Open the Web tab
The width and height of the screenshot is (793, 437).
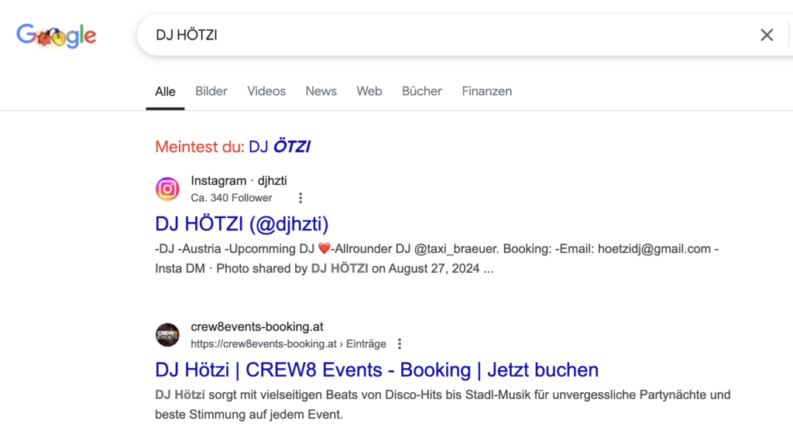369,91
